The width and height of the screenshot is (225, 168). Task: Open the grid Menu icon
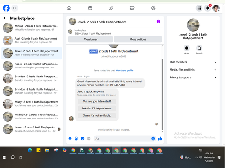coord(199,8)
